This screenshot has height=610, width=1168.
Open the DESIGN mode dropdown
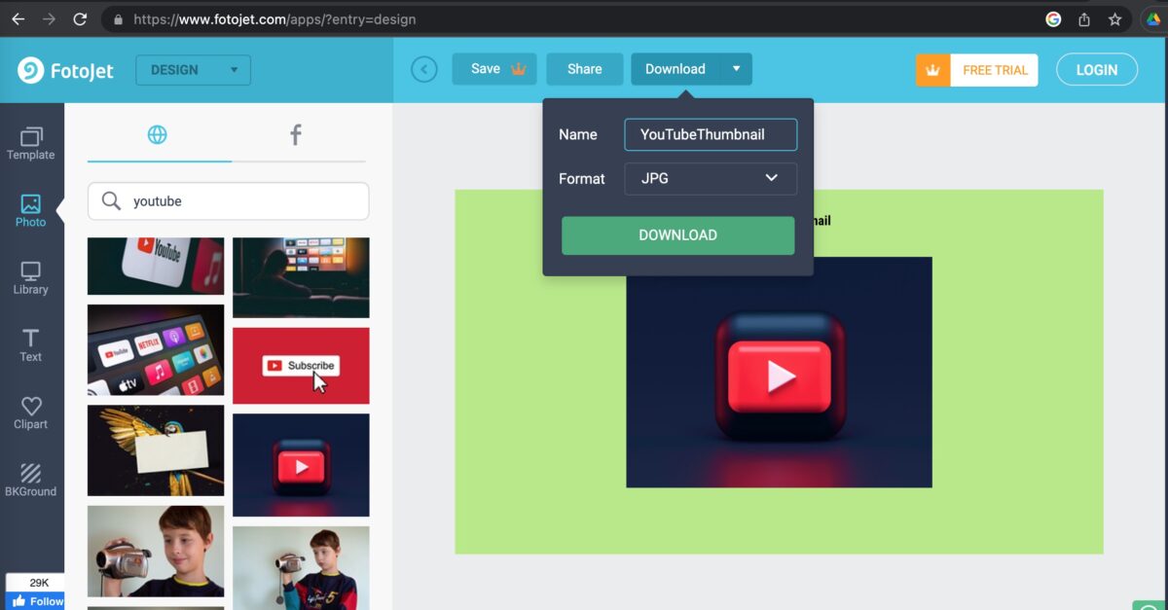(x=194, y=70)
